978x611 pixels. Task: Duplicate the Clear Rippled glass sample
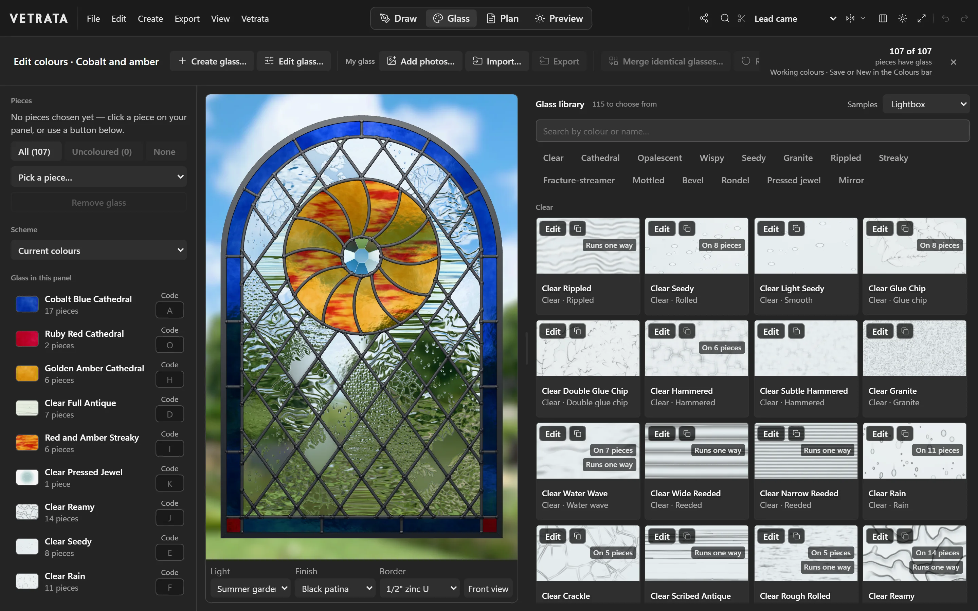pos(578,229)
